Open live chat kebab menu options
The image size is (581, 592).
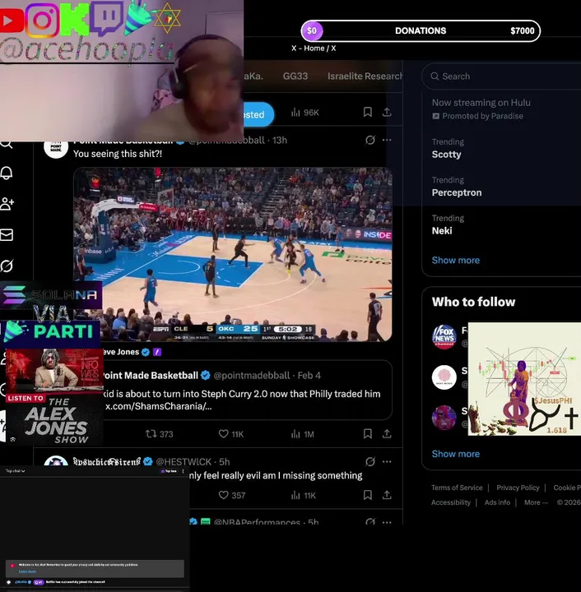(x=183, y=471)
